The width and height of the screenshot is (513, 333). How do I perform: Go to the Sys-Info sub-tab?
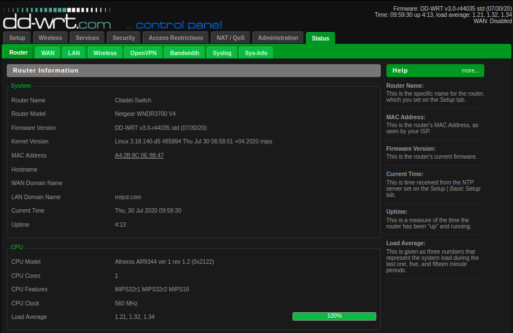click(x=256, y=53)
